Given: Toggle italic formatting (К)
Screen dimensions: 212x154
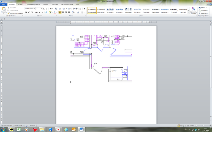Looking at the screenshot, I should [x=29, y=12].
